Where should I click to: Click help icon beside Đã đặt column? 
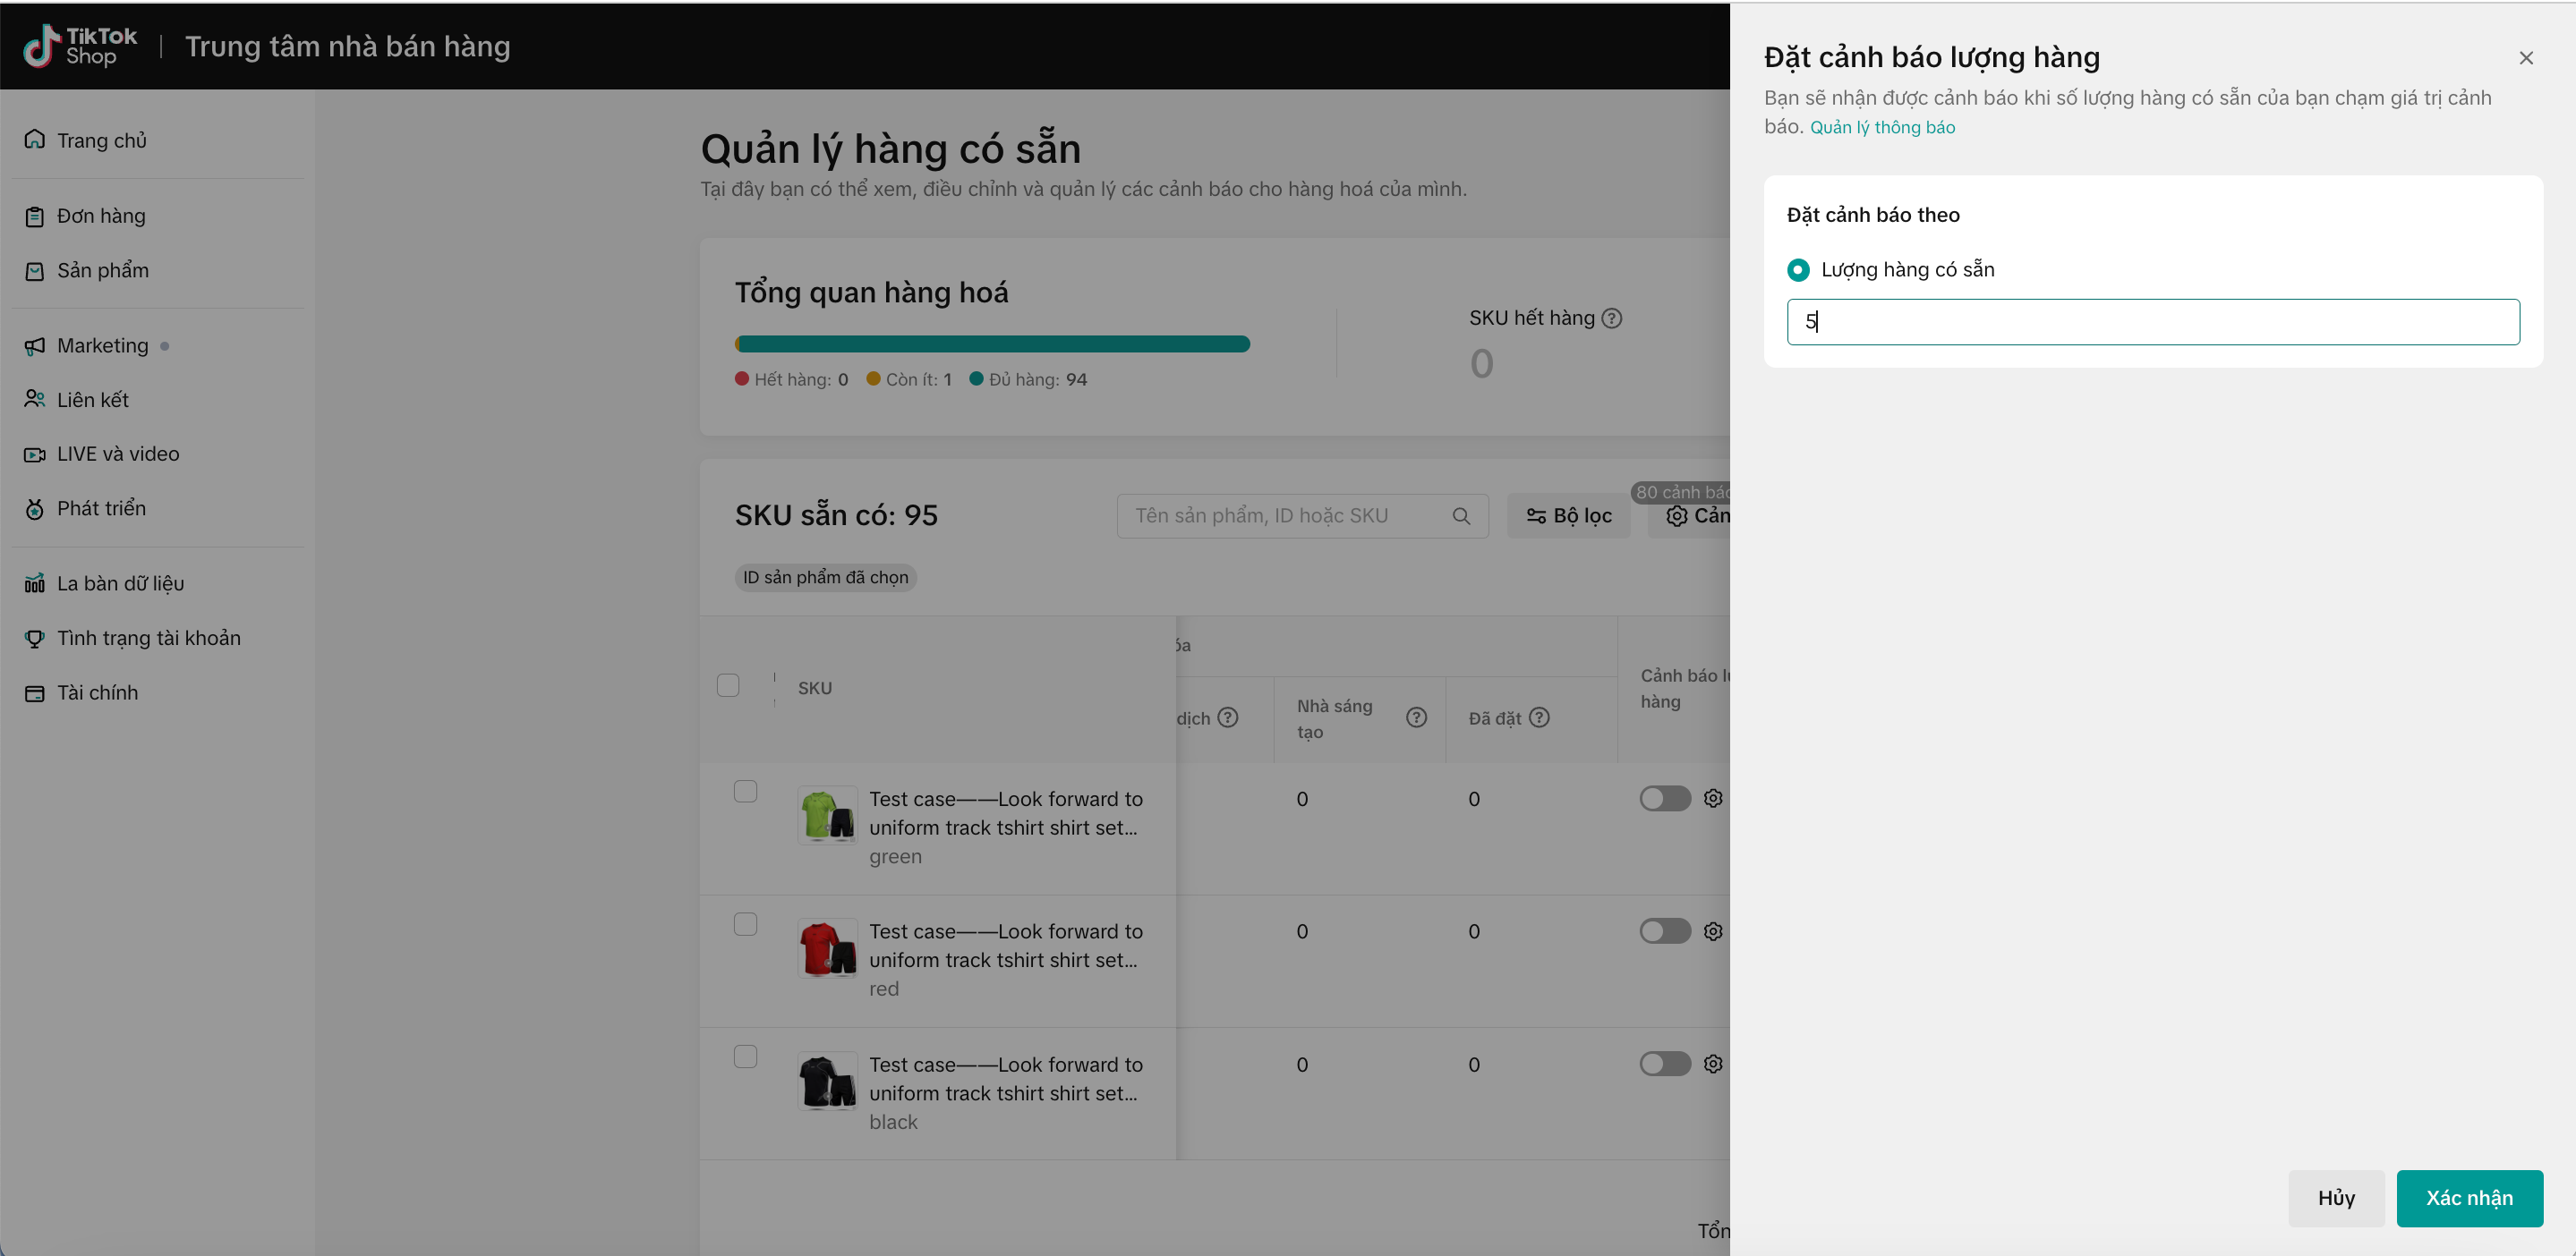[1540, 717]
